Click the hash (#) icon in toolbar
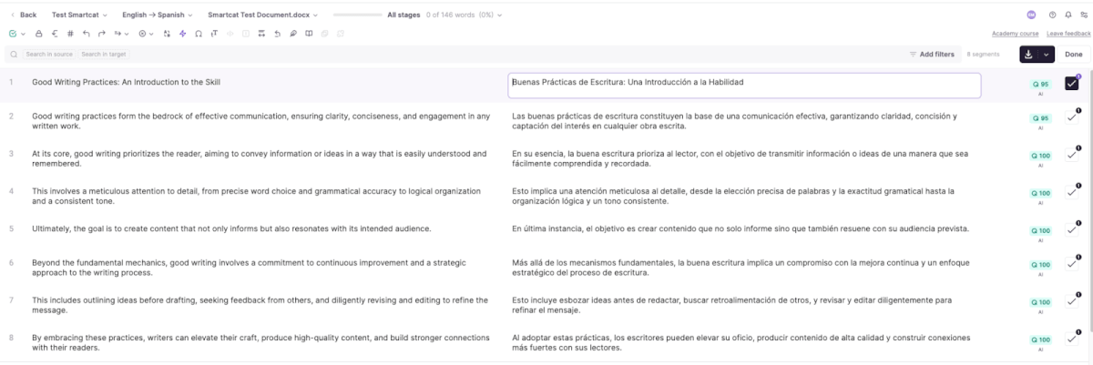 tap(70, 34)
